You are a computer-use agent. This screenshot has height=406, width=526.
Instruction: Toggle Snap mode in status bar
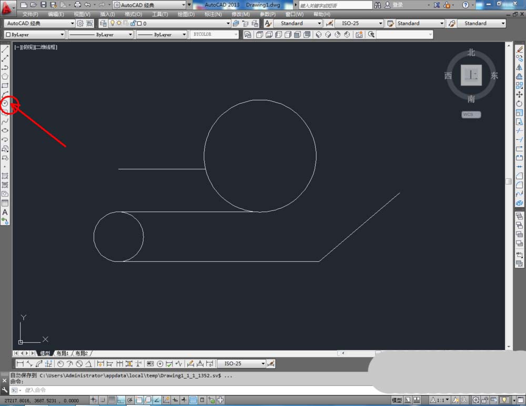click(103, 400)
